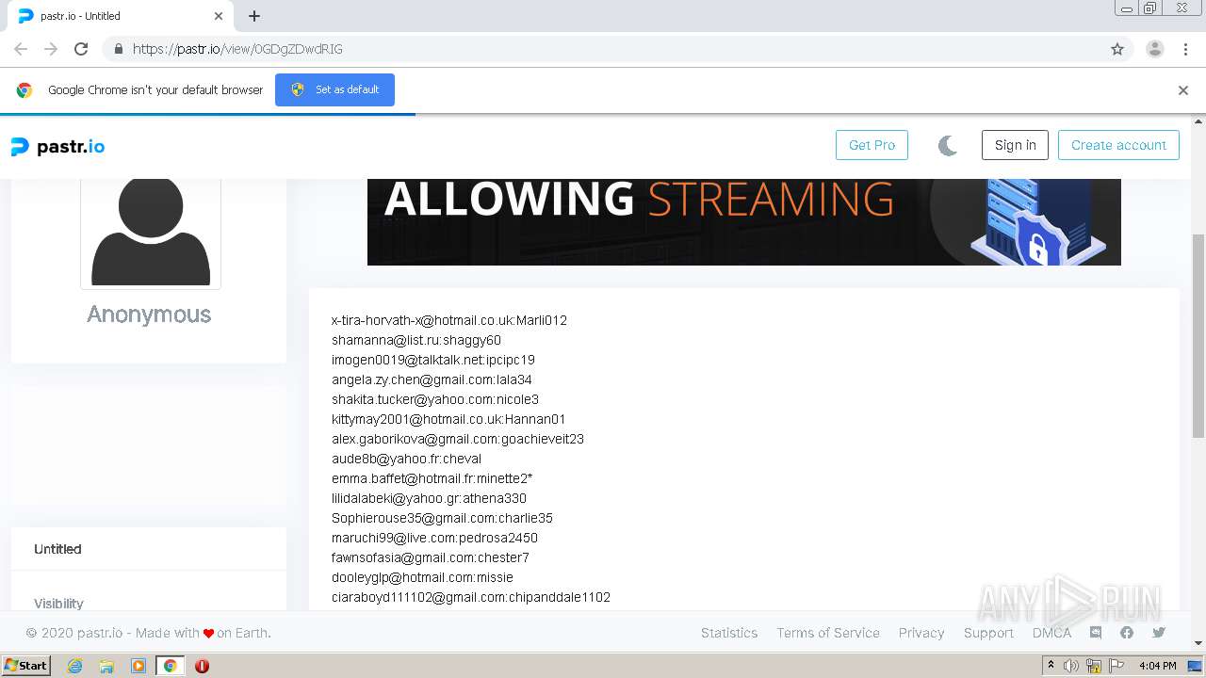
Task: Open the DMCA footer link
Action: click(1051, 633)
